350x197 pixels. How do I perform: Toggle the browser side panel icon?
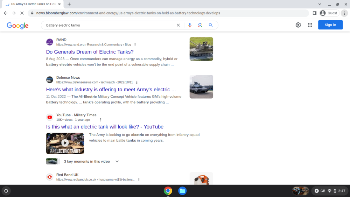click(315, 13)
